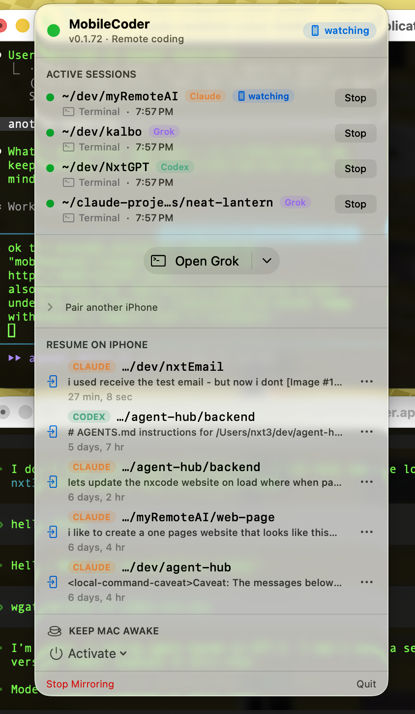
Task: Click the Open Grok button
Action: coord(198,261)
